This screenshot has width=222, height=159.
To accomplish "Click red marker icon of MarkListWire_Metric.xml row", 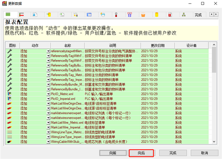I will pyautogui.click(x=10, y=123).
